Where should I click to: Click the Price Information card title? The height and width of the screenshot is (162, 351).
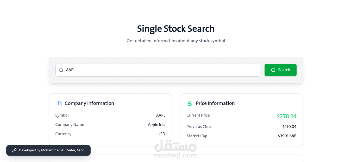[x=215, y=103]
